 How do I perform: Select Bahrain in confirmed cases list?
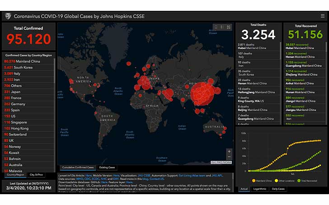tap(28, 158)
